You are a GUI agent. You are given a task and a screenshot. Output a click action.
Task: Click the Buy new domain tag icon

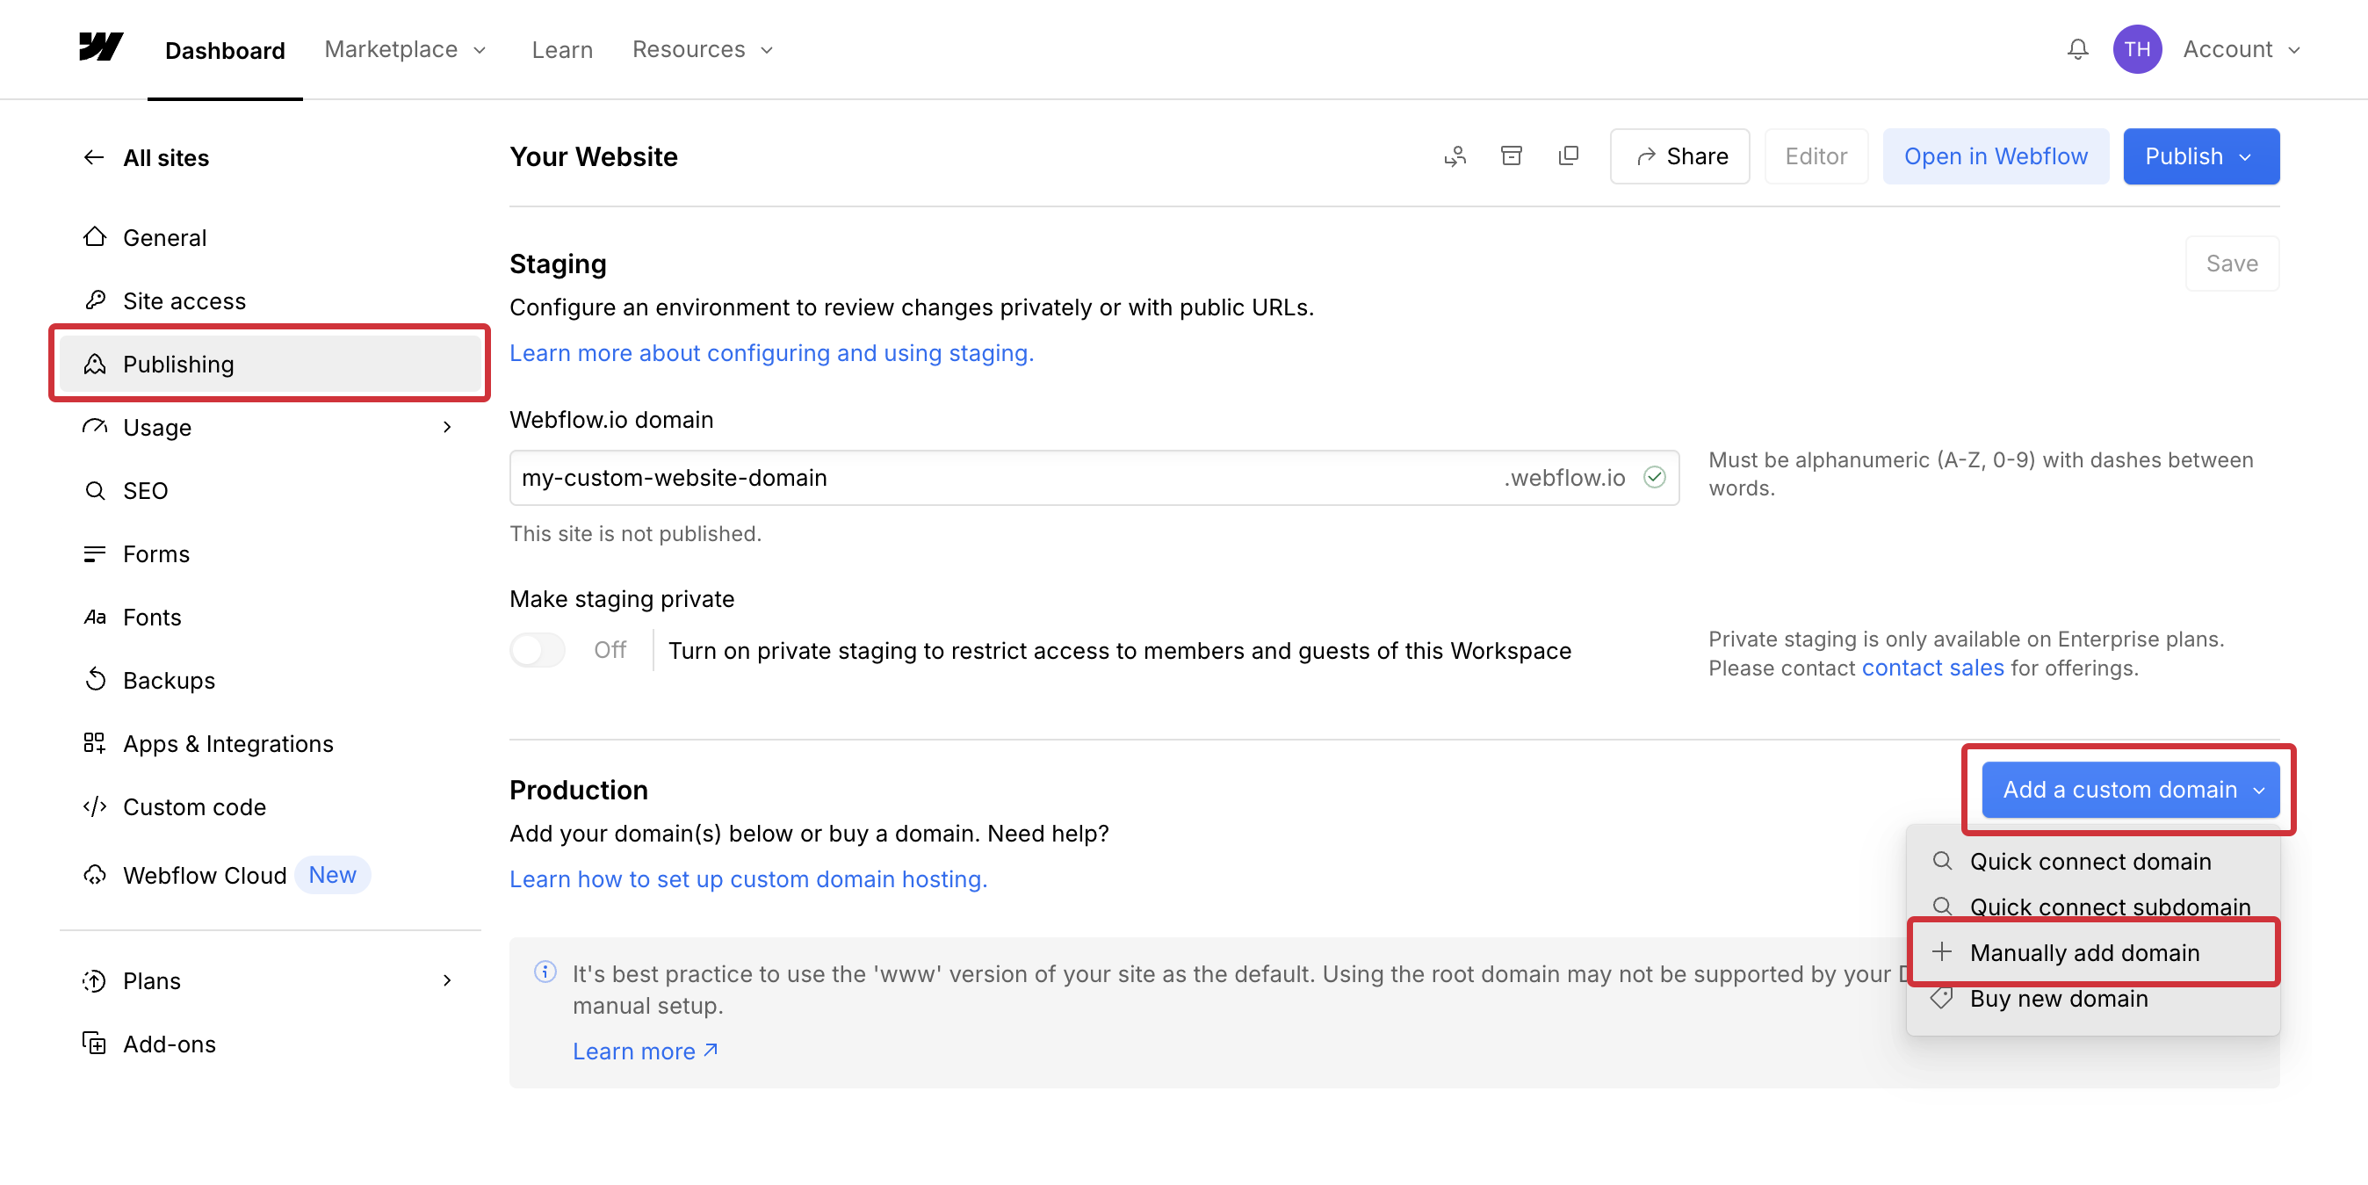1941,998
